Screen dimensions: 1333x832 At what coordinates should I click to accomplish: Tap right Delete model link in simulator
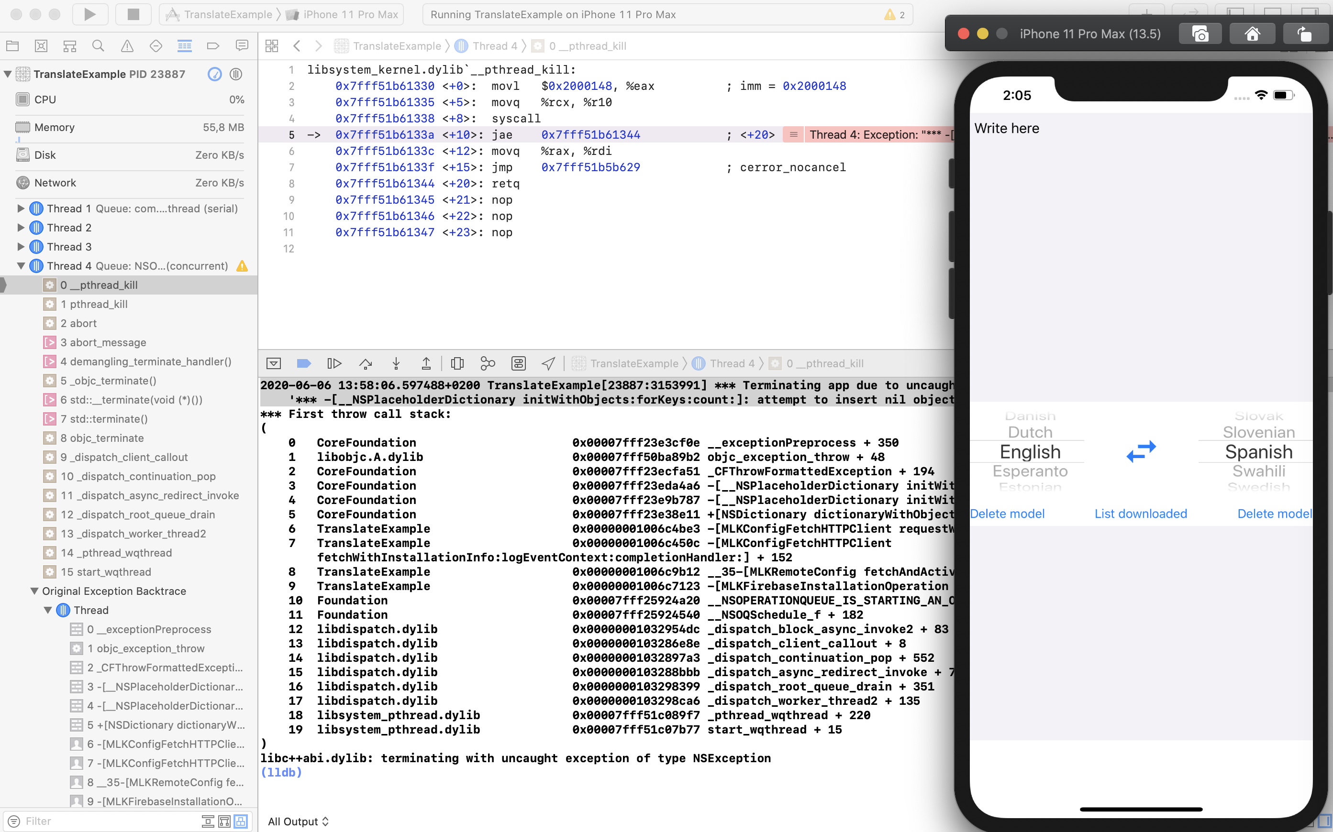click(1274, 514)
